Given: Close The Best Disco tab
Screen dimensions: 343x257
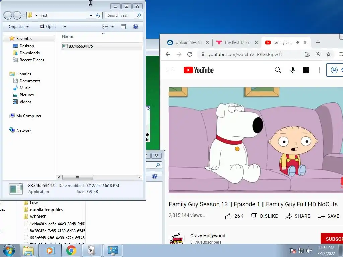Looking at the screenshot, I should click(256, 42).
